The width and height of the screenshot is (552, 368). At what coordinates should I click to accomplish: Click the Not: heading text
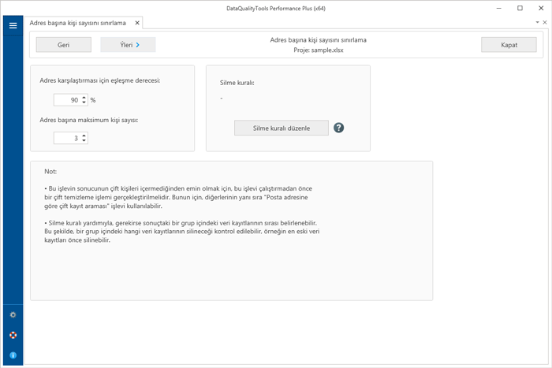(x=50, y=171)
